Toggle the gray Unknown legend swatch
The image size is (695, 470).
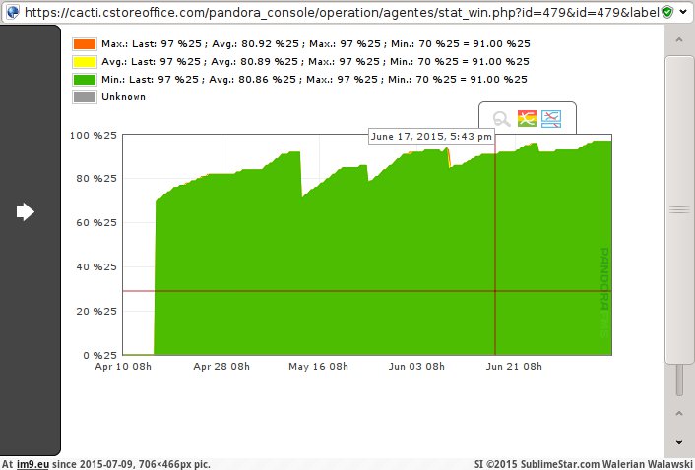pyautogui.click(x=84, y=97)
